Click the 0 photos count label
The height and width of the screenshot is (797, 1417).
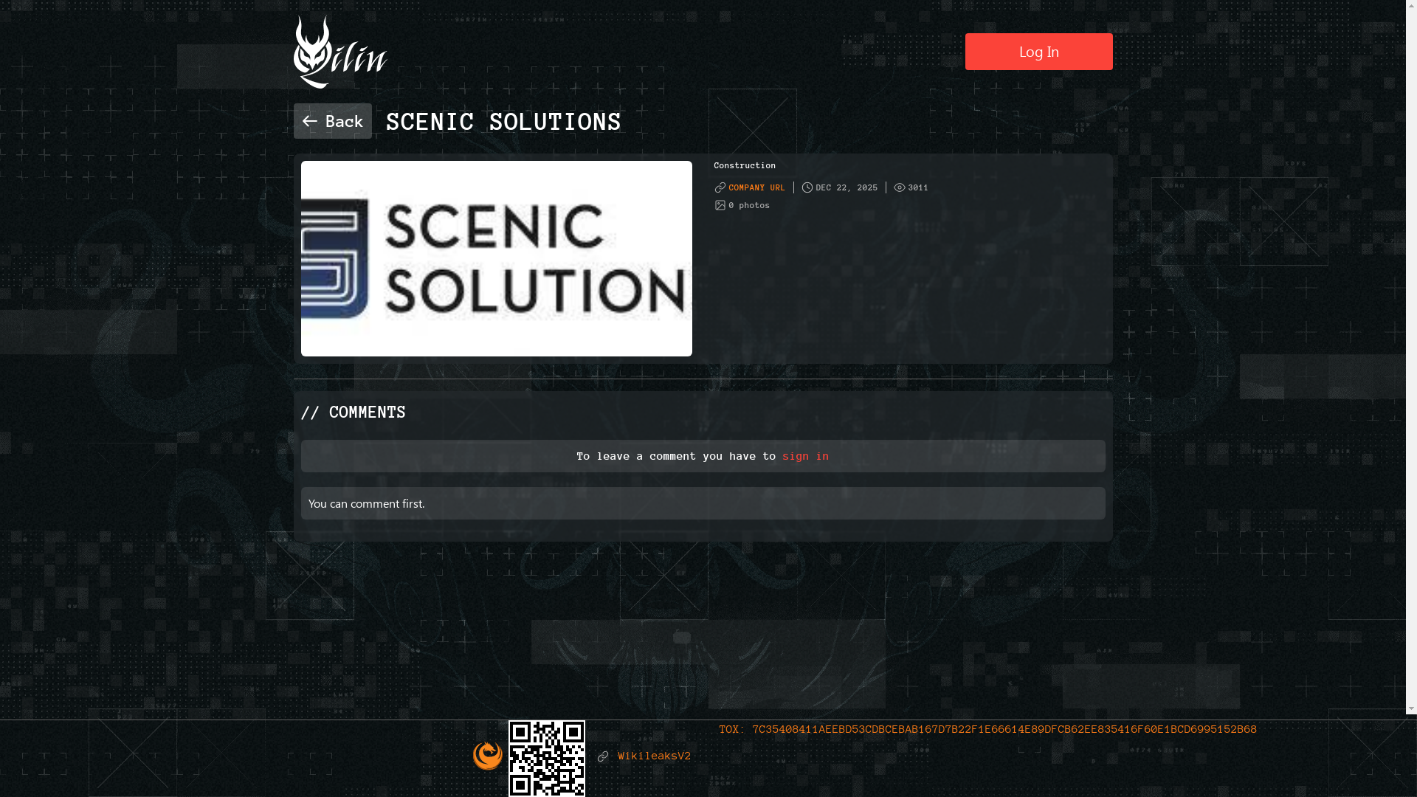pyautogui.click(x=748, y=205)
